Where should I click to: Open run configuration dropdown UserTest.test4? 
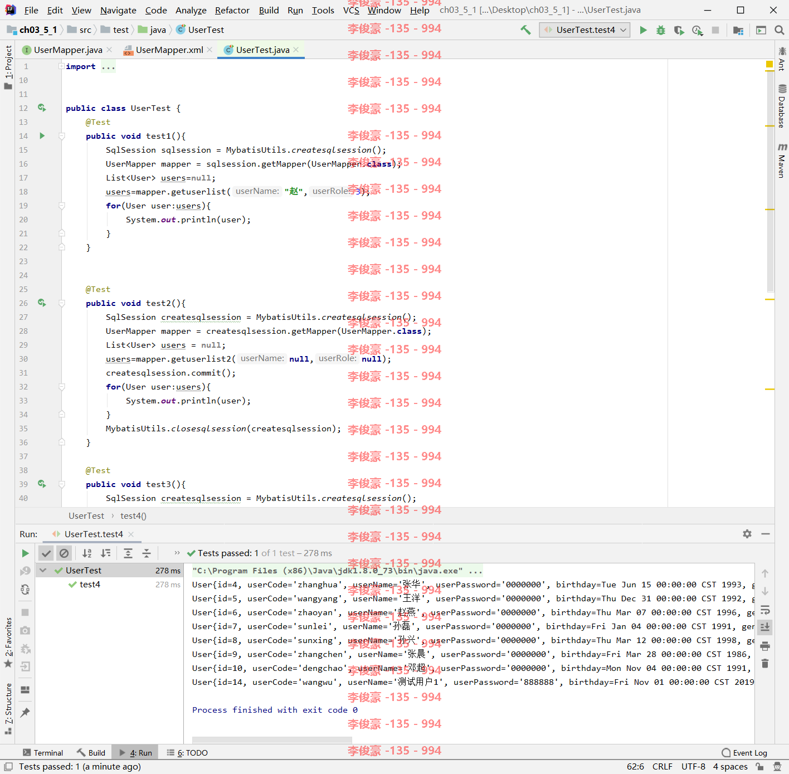[585, 30]
